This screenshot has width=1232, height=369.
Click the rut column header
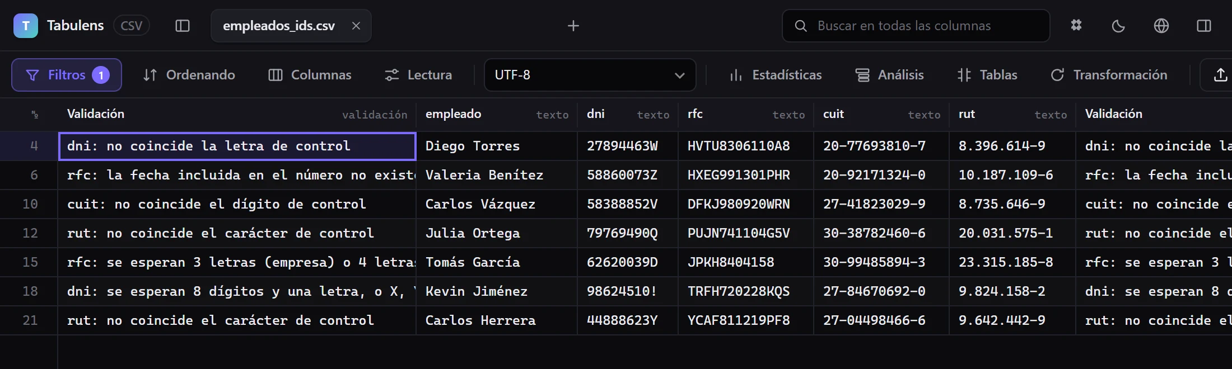coord(1012,114)
